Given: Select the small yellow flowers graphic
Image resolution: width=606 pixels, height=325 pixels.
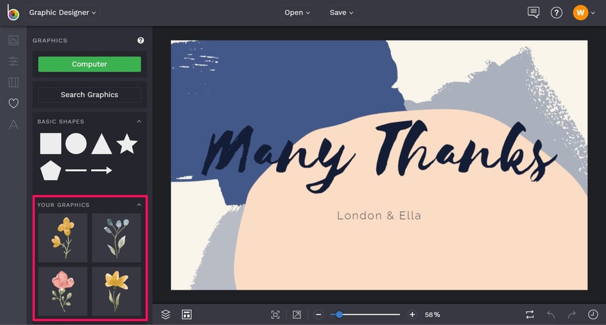Looking at the screenshot, I should (x=63, y=238).
